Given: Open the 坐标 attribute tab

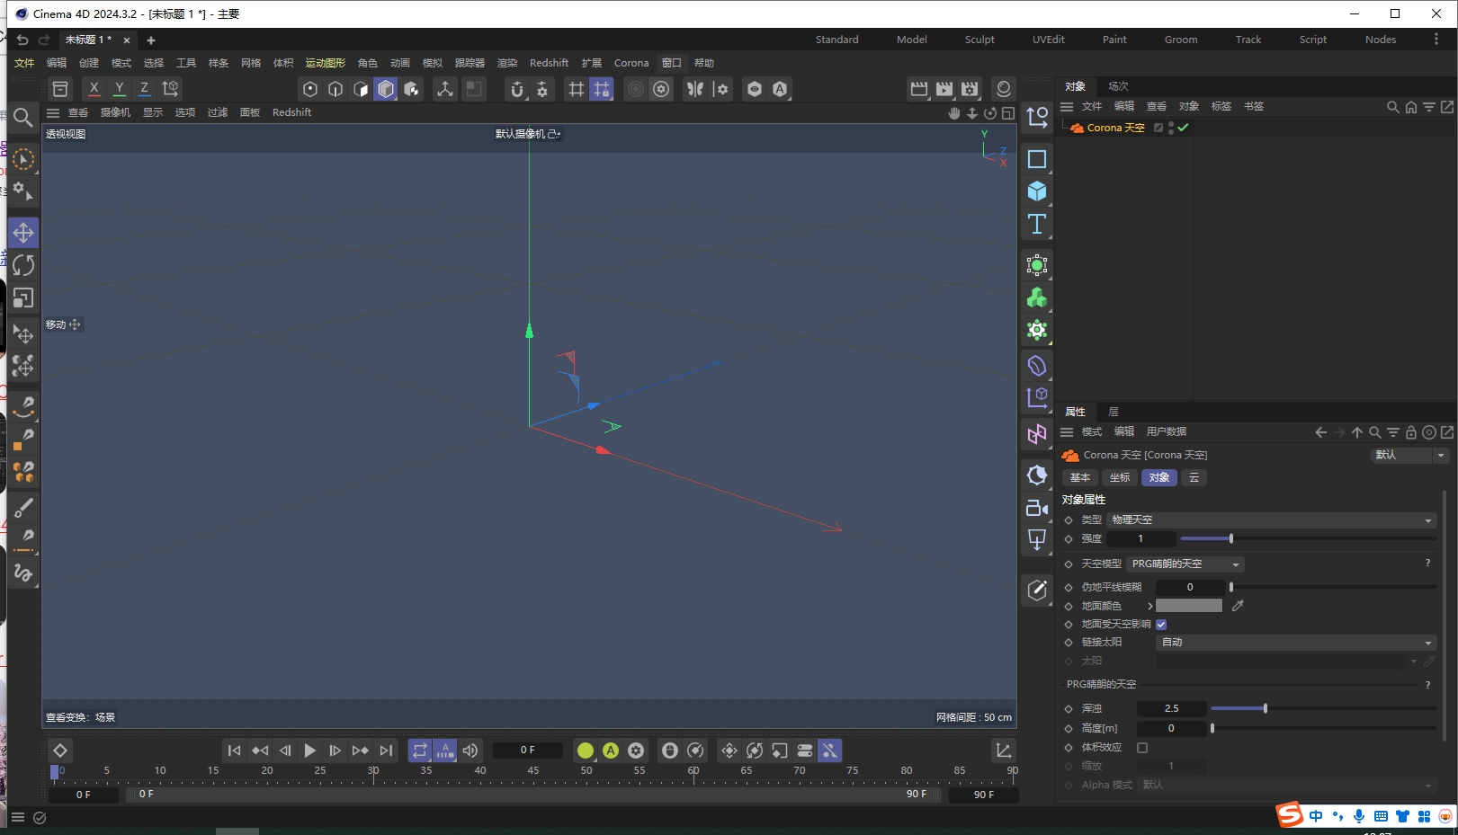Looking at the screenshot, I should click(x=1120, y=478).
